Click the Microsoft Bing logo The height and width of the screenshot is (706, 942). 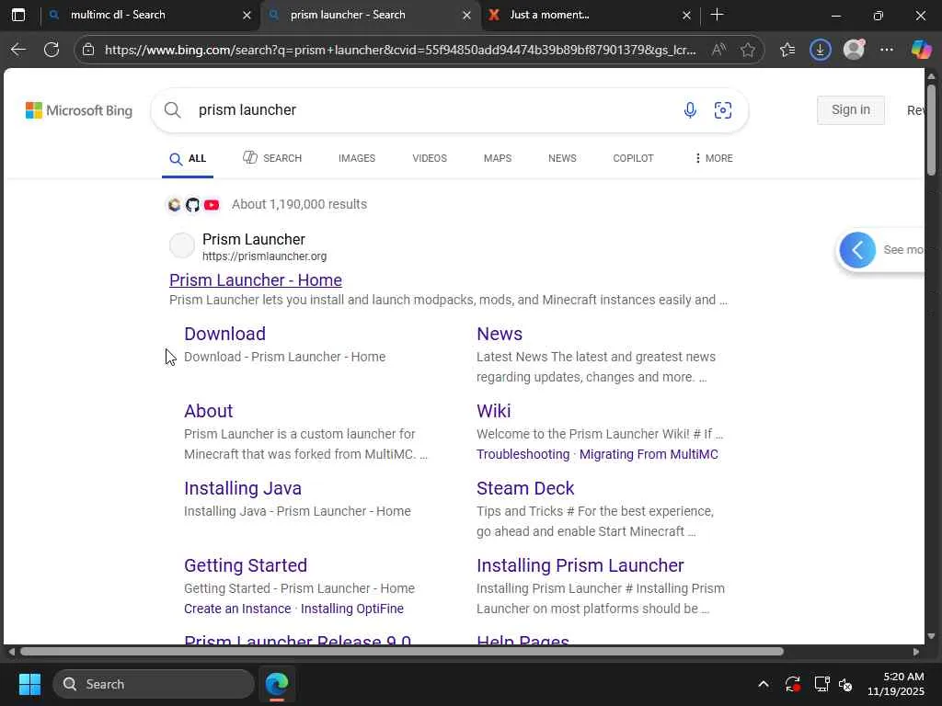click(79, 110)
